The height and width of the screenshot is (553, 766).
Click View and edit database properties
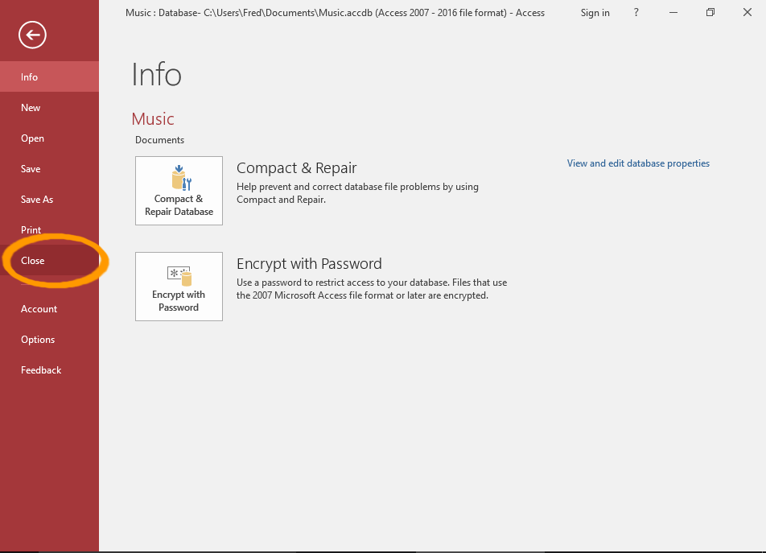pyautogui.click(x=638, y=163)
